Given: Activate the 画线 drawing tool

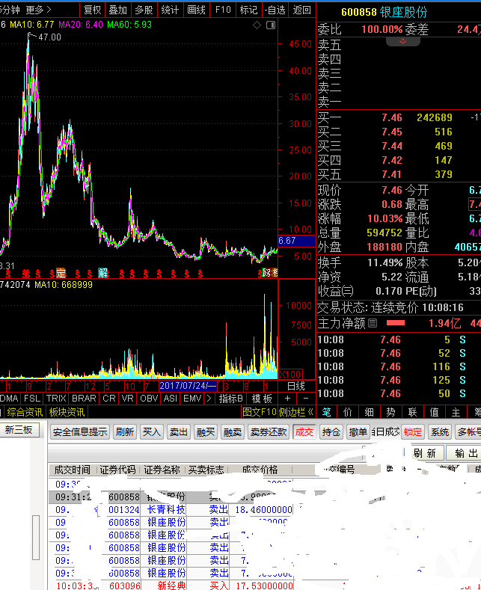Looking at the screenshot, I should (x=196, y=10).
